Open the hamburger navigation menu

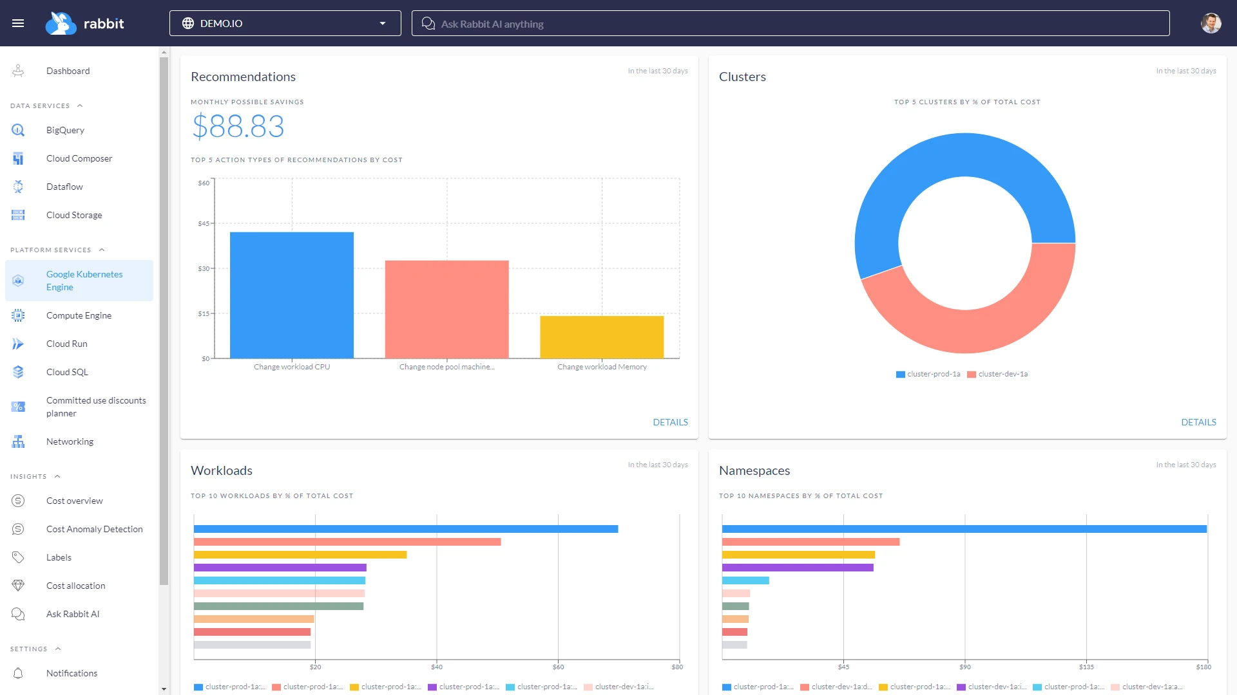click(19, 23)
